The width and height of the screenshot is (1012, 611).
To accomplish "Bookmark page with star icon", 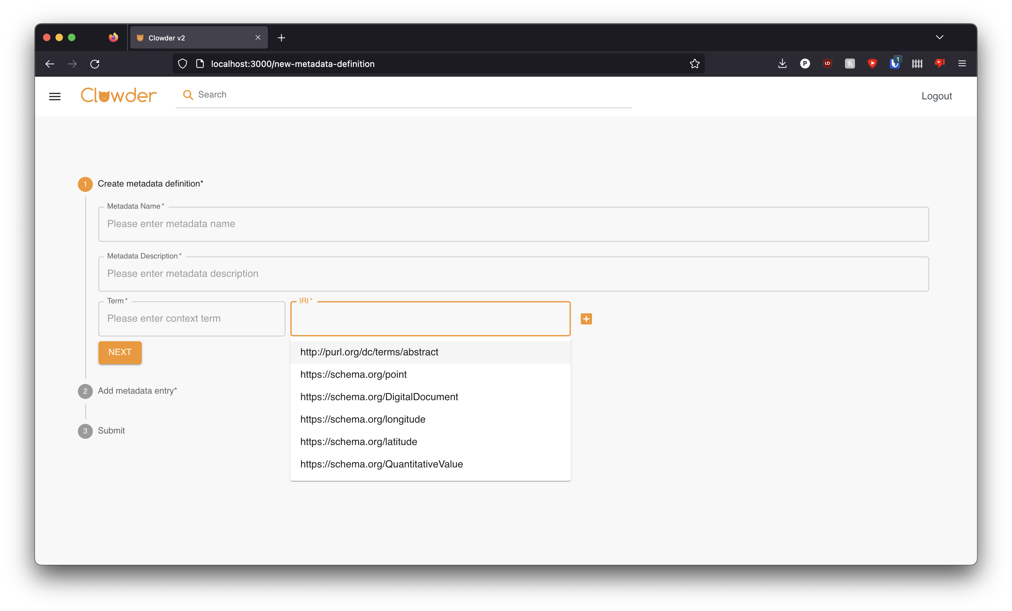I will [x=695, y=64].
